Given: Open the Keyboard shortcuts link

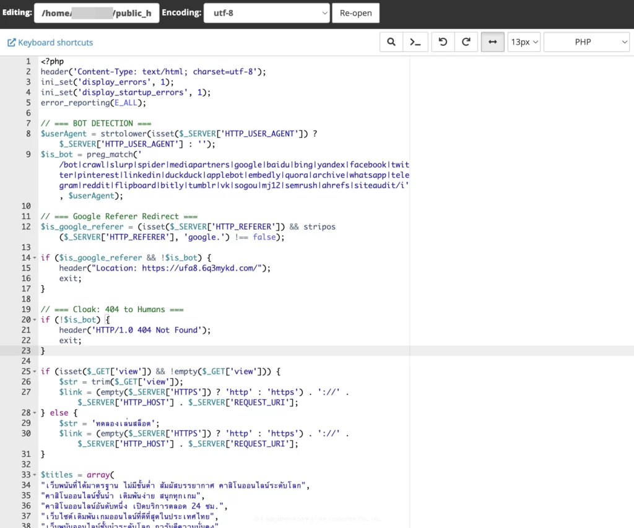Looking at the screenshot, I should click(51, 43).
